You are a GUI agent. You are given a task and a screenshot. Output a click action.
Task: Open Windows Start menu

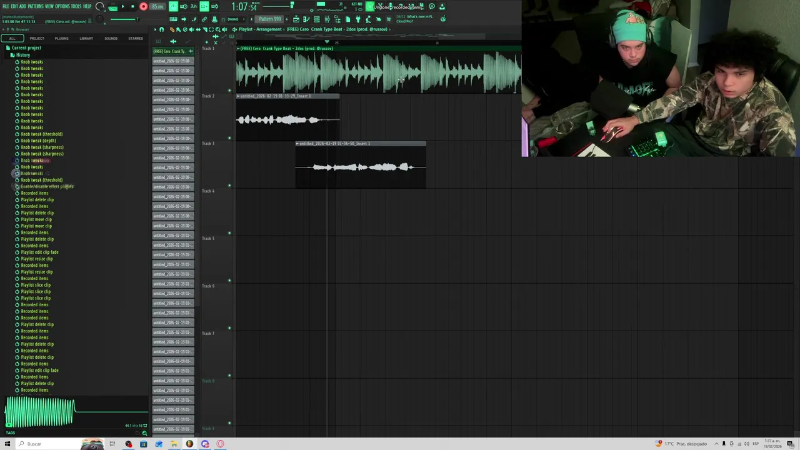coord(7,444)
